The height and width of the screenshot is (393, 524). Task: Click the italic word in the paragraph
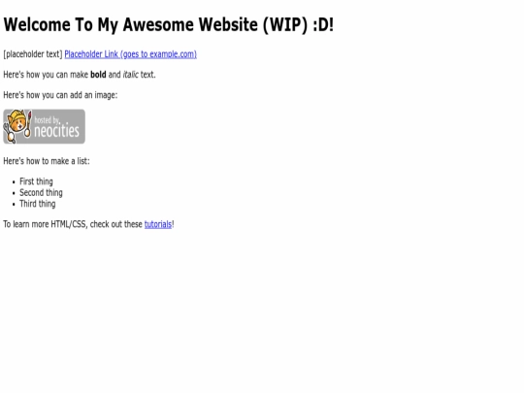pyautogui.click(x=130, y=75)
